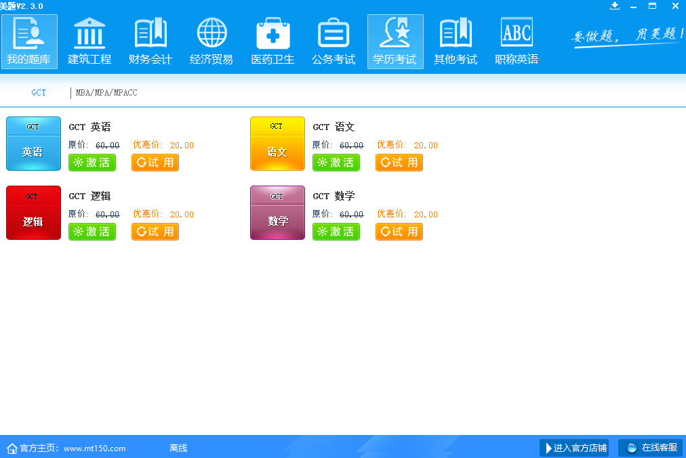Click the 原价 60.00 for GCT 数学
The image size is (686, 458).
click(x=338, y=214)
